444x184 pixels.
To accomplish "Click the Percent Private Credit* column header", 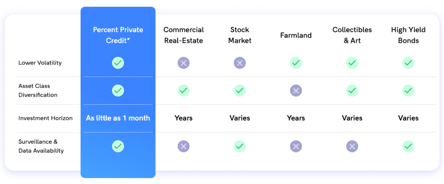I will (x=118, y=35).
